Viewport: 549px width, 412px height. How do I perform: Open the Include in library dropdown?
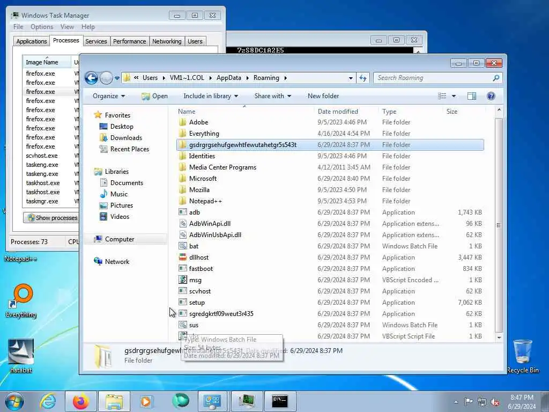coord(211,96)
